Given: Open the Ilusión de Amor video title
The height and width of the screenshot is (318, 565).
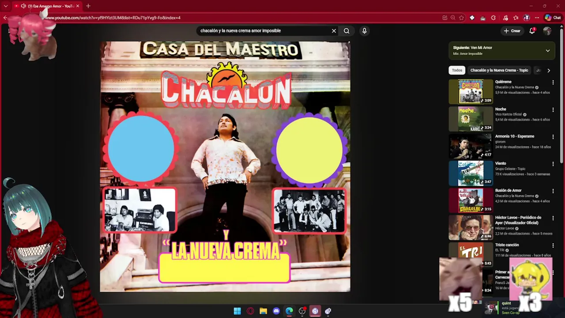Looking at the screenshot, I should (508, 190).
